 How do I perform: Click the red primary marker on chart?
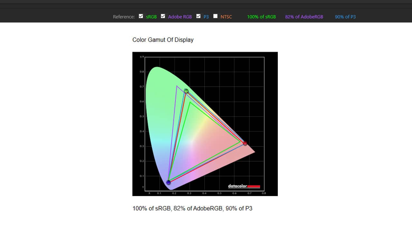tap(245, 143)
